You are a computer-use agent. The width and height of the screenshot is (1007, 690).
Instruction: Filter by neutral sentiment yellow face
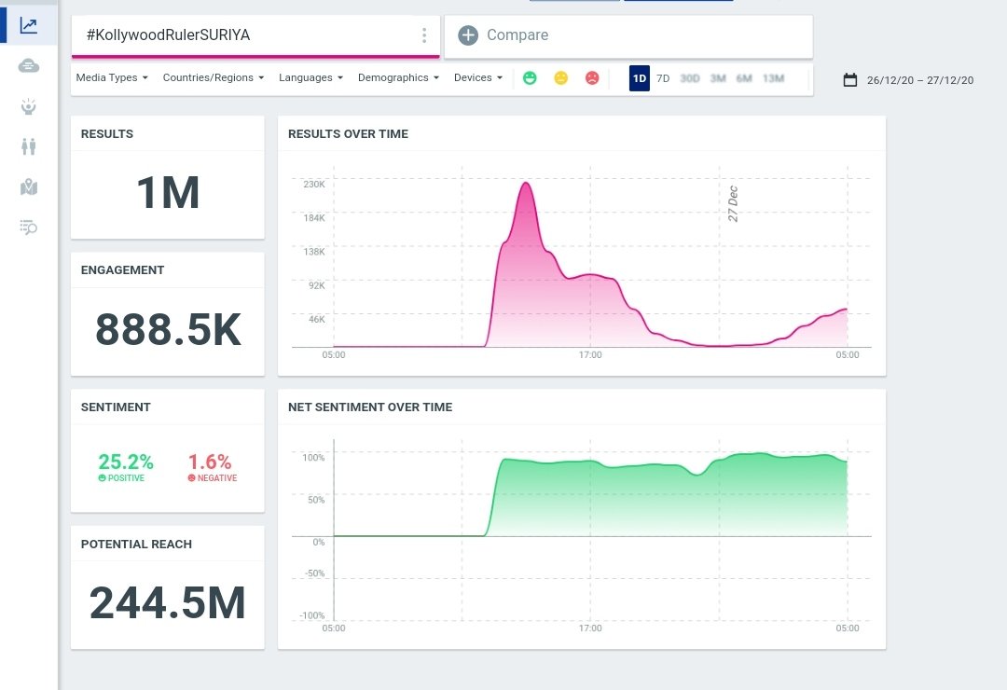(x=560, y=77)
